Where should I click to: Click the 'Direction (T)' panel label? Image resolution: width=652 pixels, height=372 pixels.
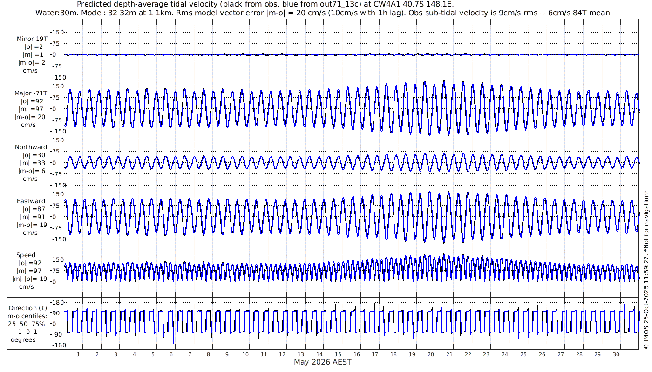(x=28, y=308)
